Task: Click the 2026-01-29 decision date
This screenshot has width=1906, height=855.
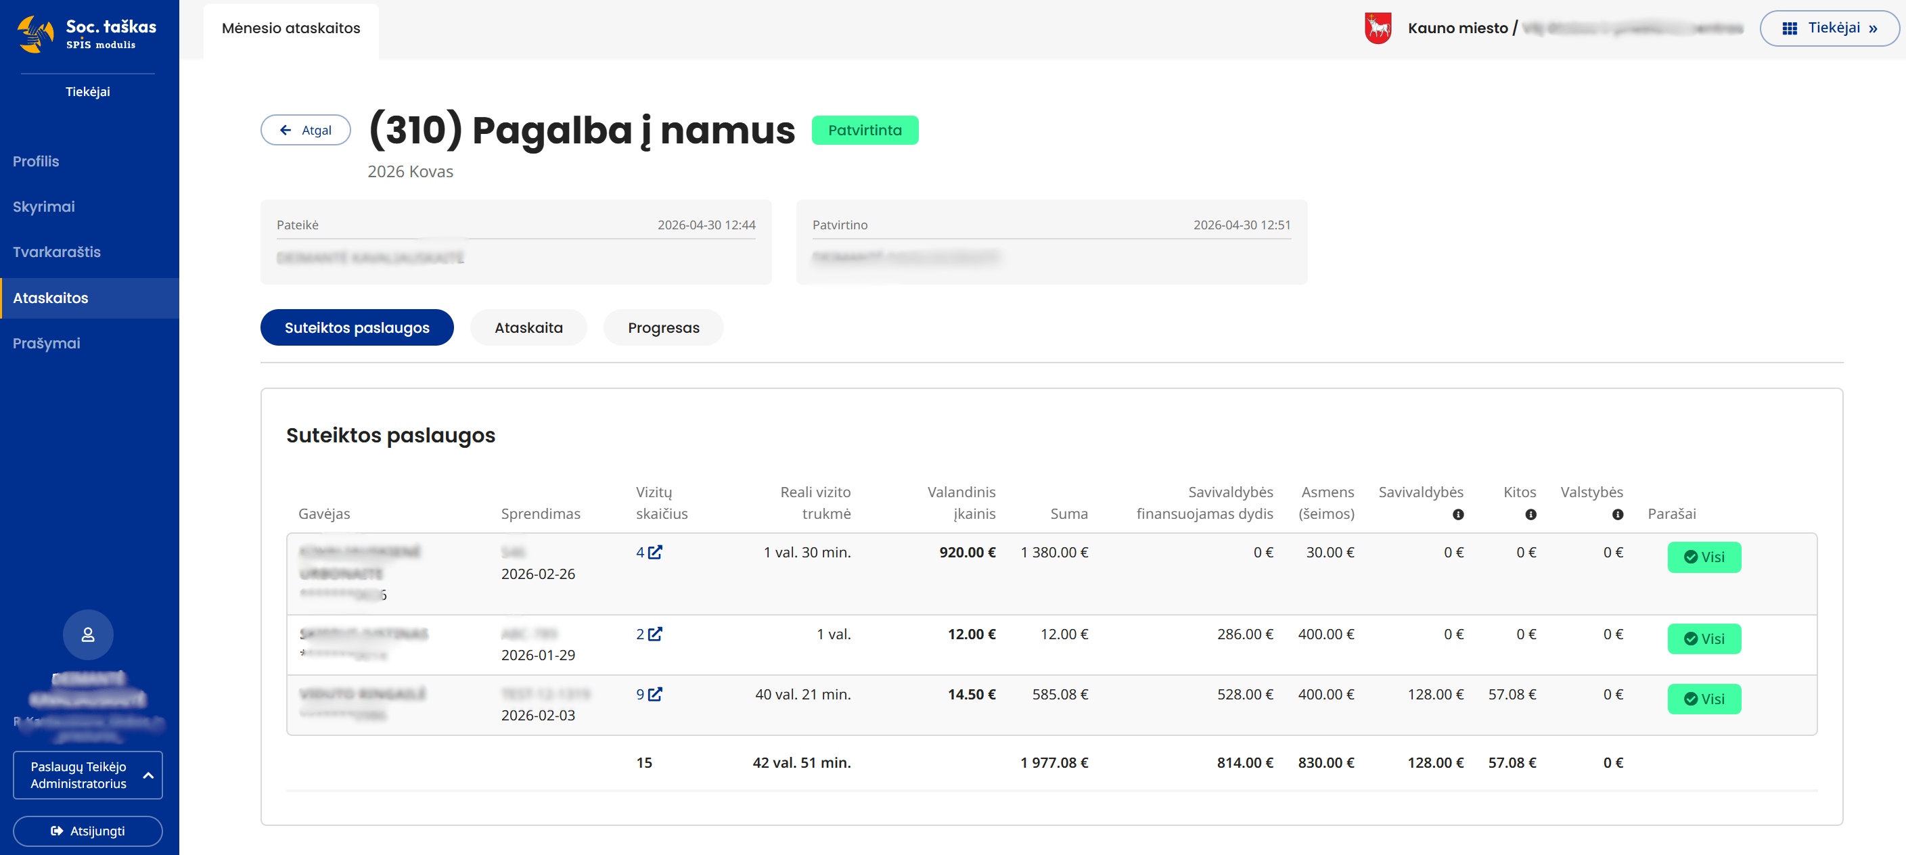Action: tap(538, 655)
